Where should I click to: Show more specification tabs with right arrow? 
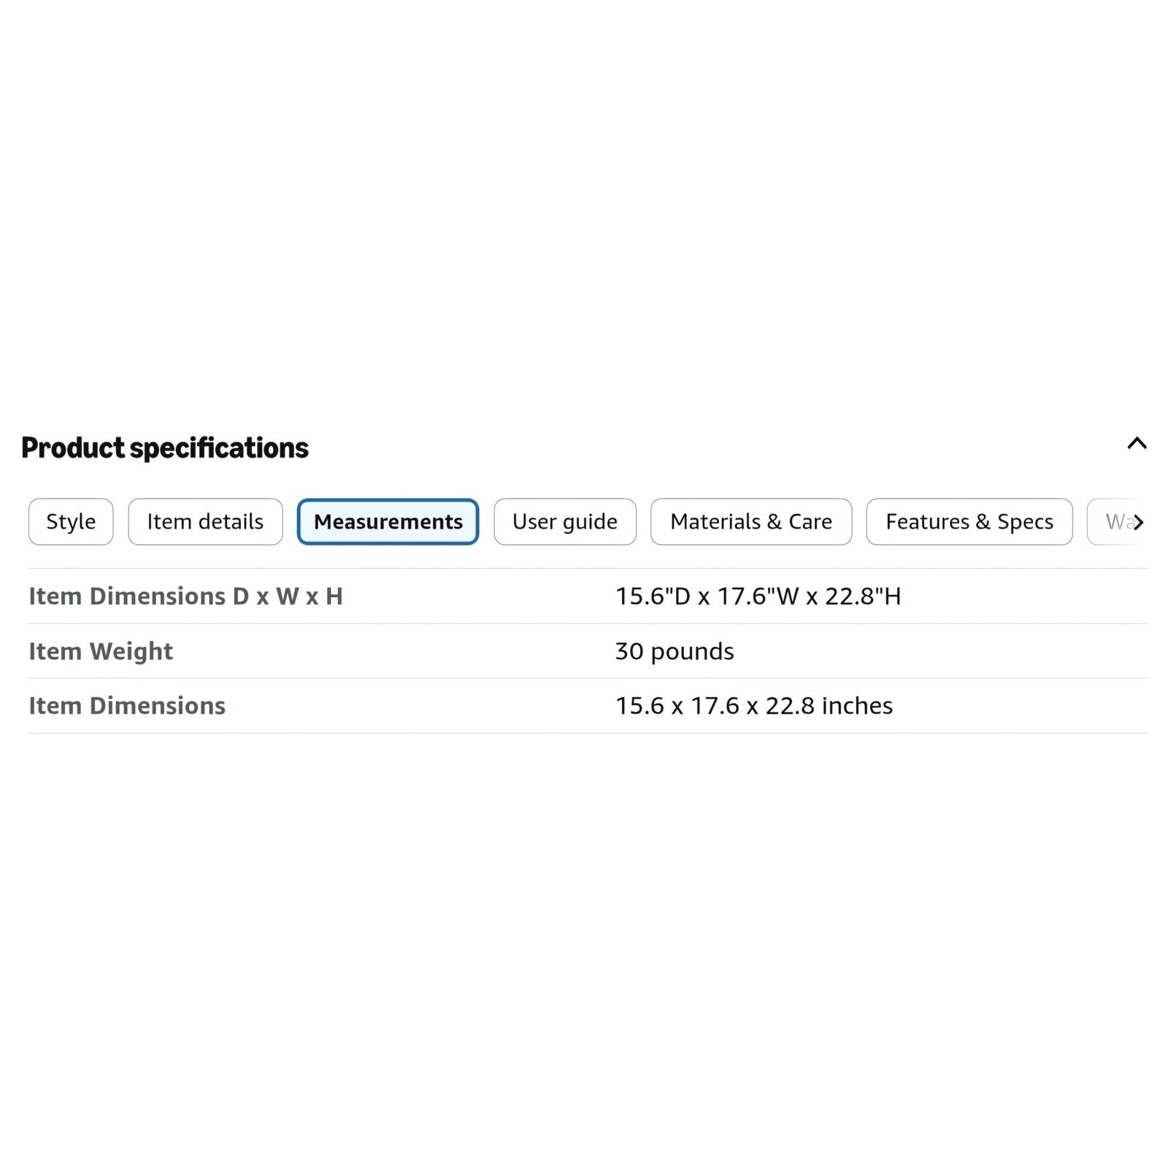pyautogui.click(x=1138, y=522)
